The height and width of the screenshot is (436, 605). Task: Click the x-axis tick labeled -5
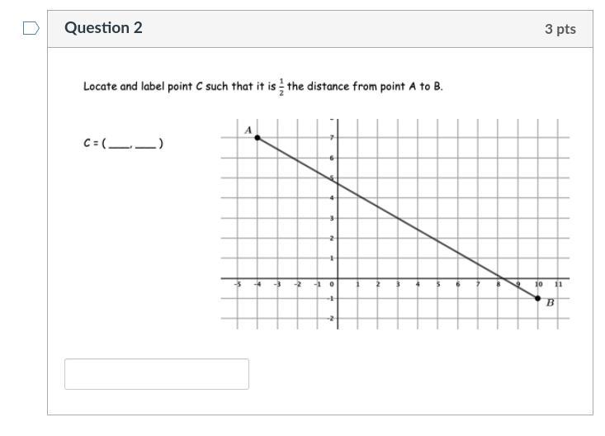tap(237, 284)
